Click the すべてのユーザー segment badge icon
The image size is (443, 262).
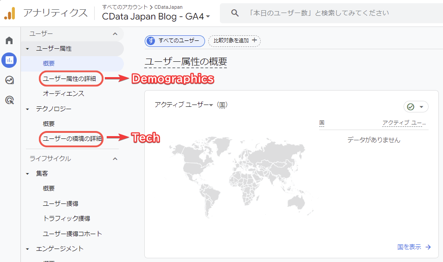151,41
